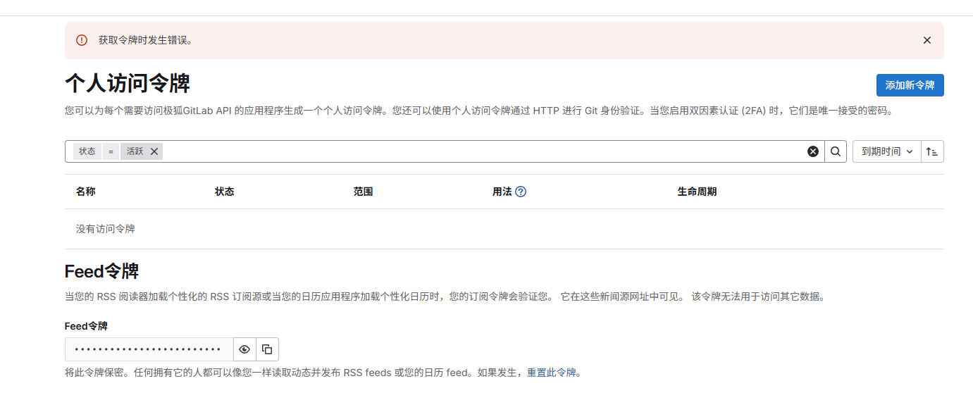The height and width of the screenshot is (393, 973).
Task: Click inside the masked Feed令牌 field
Action: [149, 349]
